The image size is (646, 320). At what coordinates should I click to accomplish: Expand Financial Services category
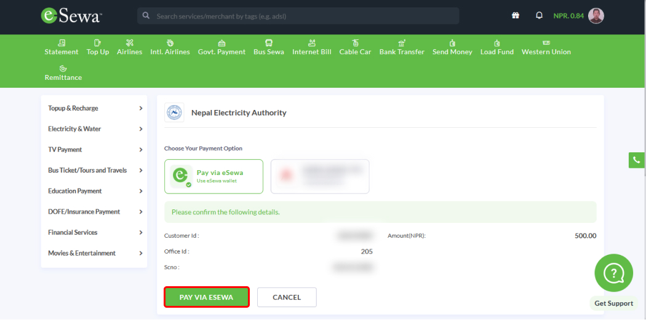pyautogui.click(x=94, y=232)
